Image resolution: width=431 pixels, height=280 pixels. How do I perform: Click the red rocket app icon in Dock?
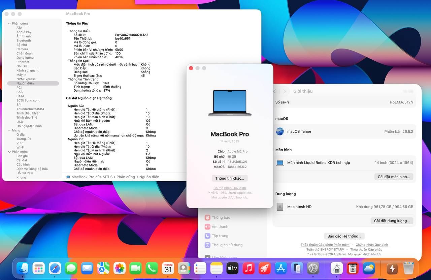[x=265, y=268]
